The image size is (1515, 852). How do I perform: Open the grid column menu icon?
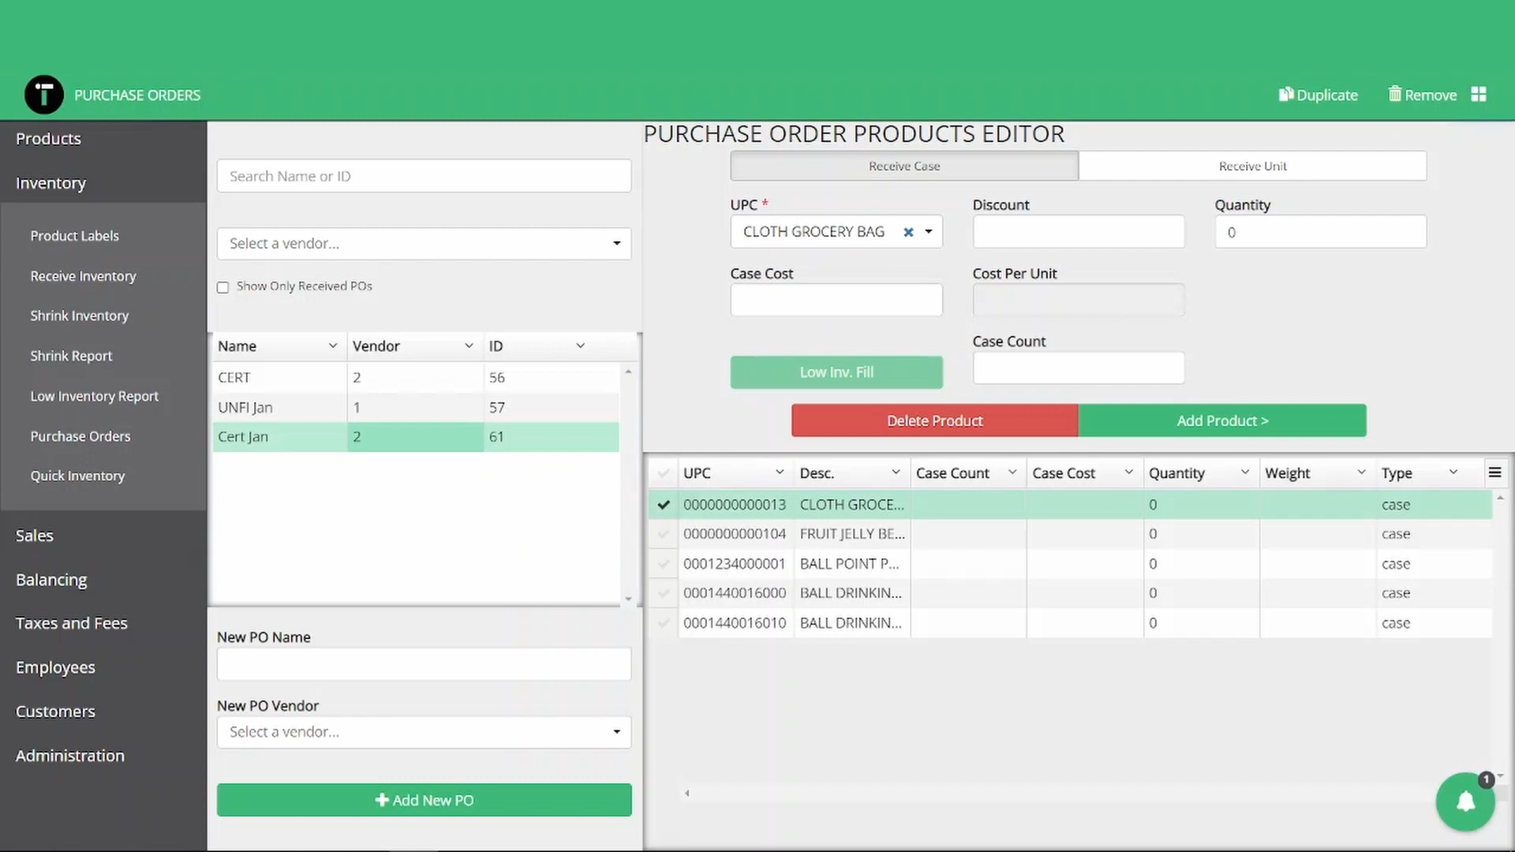click(x=1494, y=473)
